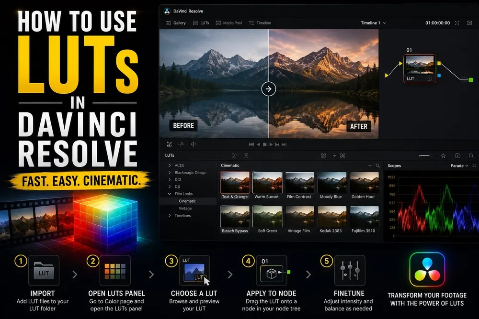Click the DaVinci Resolve logo in title bar

click(x=167, y=11)
